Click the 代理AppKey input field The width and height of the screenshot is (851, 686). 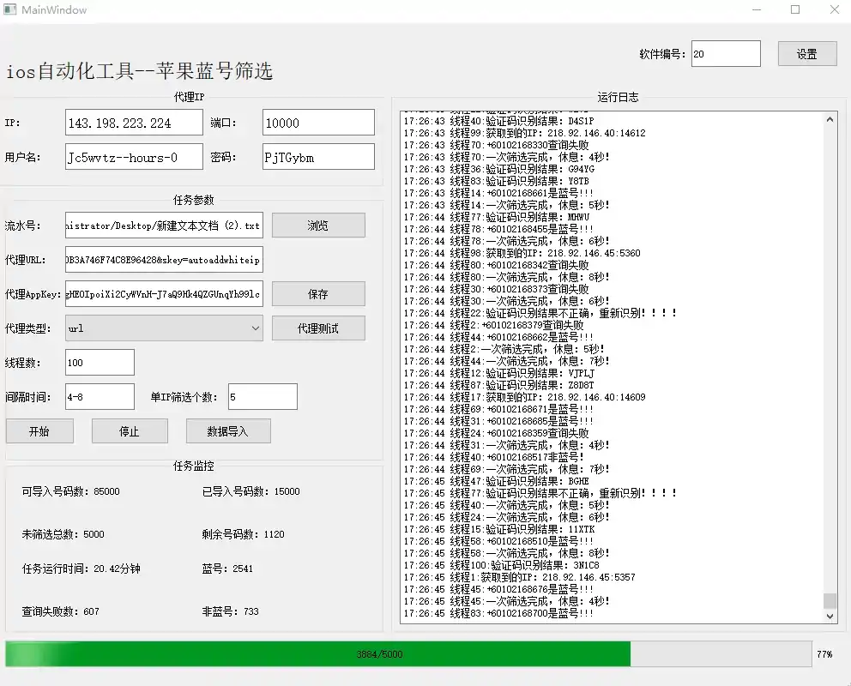[164, 294]
